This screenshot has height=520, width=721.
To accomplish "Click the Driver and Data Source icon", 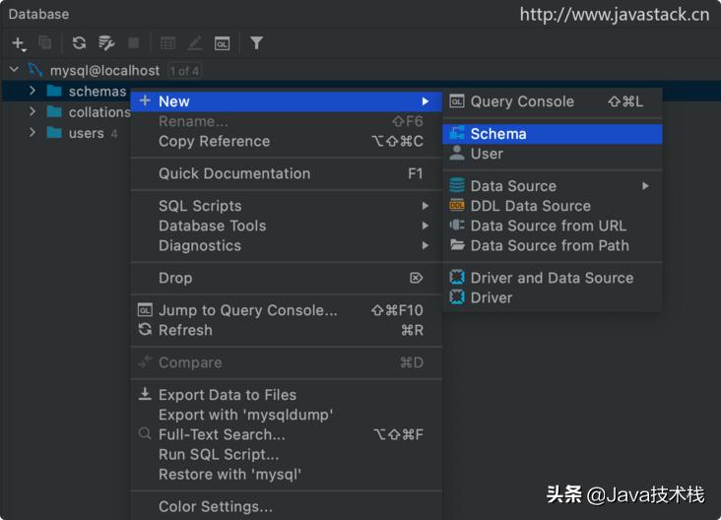I will pyautogui.click(x=457, y=278).
